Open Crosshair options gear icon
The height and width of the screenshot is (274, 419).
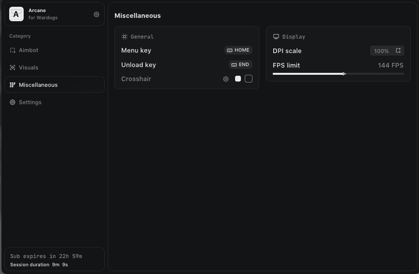pos(226,79)
